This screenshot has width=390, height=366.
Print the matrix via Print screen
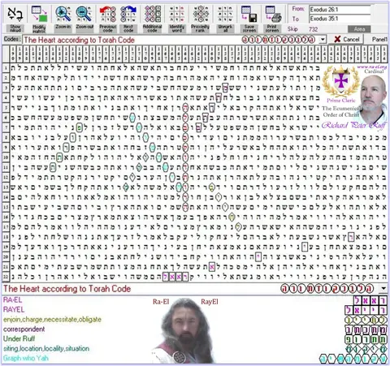coord(272,18)
